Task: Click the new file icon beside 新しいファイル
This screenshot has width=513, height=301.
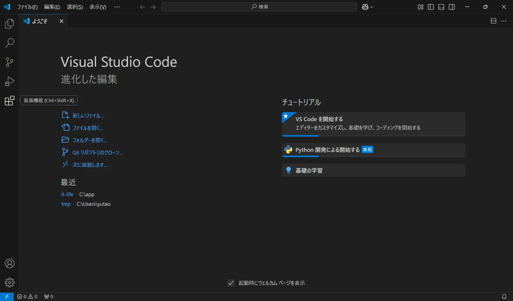Action: [x=65, y=115]
